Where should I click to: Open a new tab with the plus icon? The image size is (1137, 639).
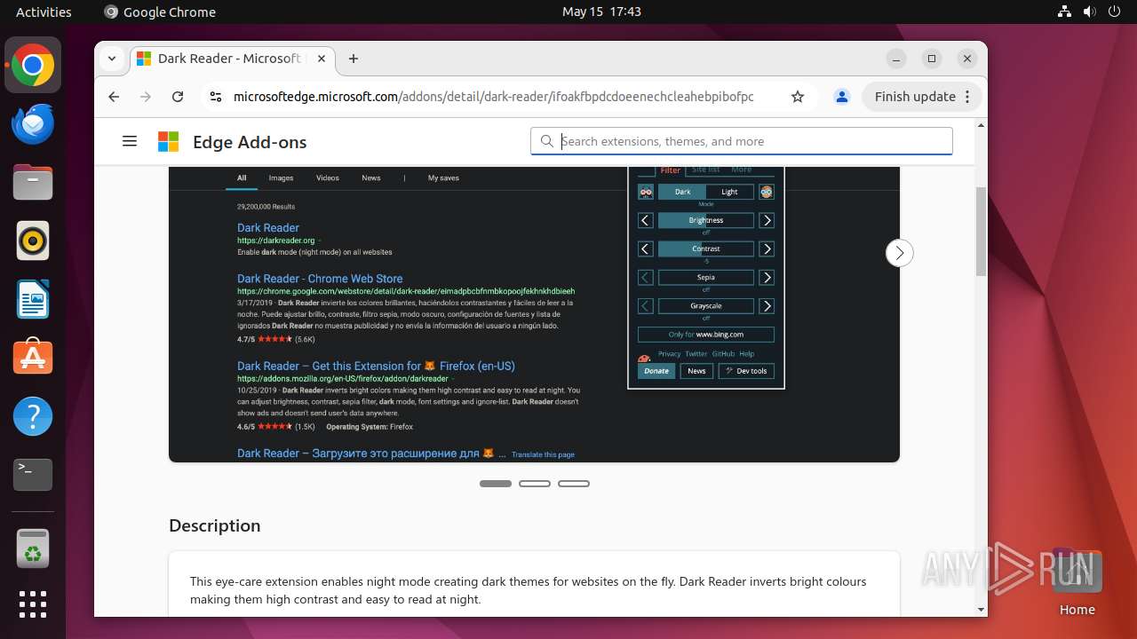[x=354, y=59]
